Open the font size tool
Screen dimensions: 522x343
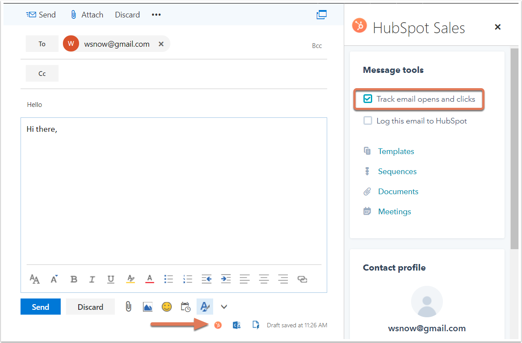(x=35, y=279)
